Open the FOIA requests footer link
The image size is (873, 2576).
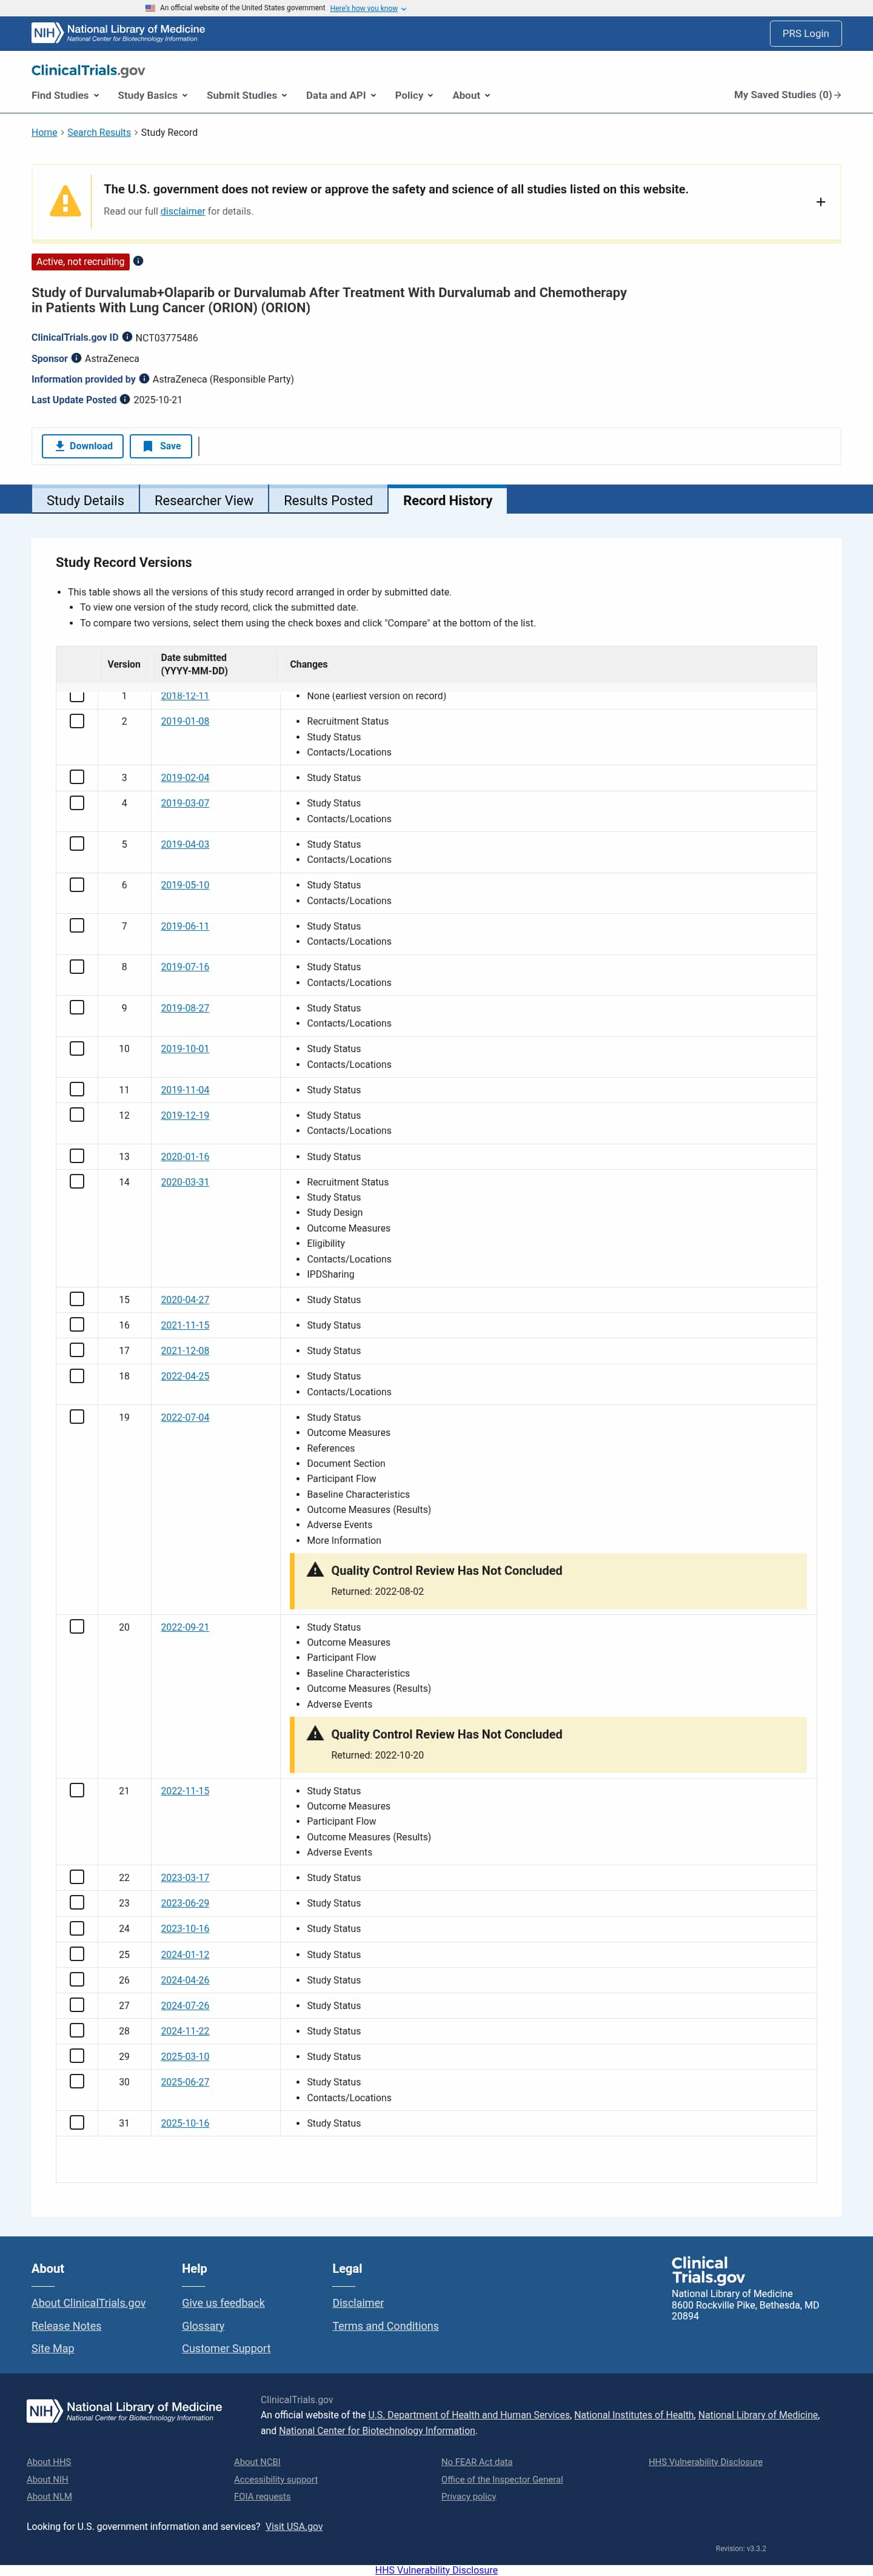tap(262, 2496)
